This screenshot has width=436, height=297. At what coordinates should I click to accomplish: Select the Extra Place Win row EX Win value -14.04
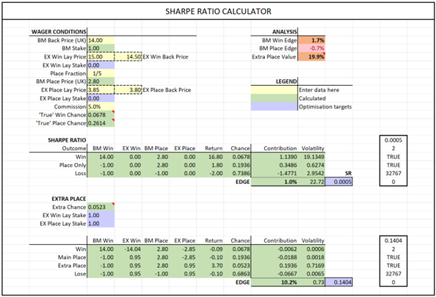[x=128, y=249]
